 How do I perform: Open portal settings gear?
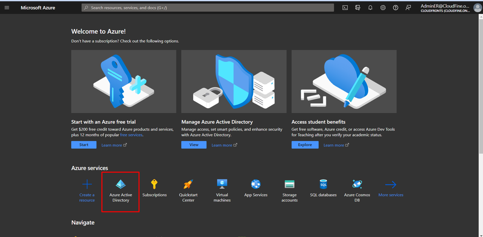pyautogui.click(x=383, y=8)
